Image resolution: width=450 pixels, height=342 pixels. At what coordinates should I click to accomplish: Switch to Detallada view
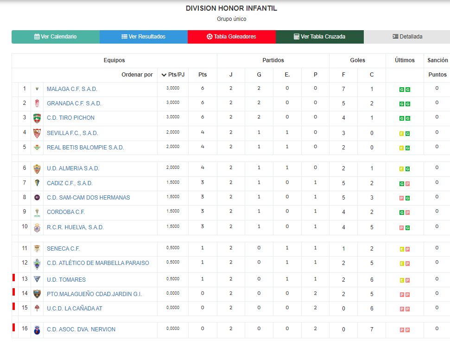point(407,37)
